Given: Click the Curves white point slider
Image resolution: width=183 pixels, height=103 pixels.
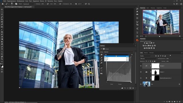Looking at the screenshot, I should 131,82.
